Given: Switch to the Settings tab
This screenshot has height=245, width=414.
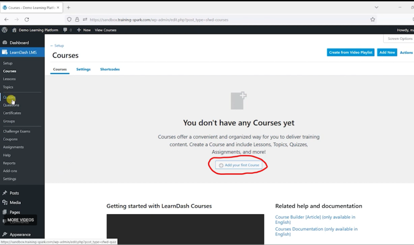Looking at the screenshot, I should (x=83, y=70).
